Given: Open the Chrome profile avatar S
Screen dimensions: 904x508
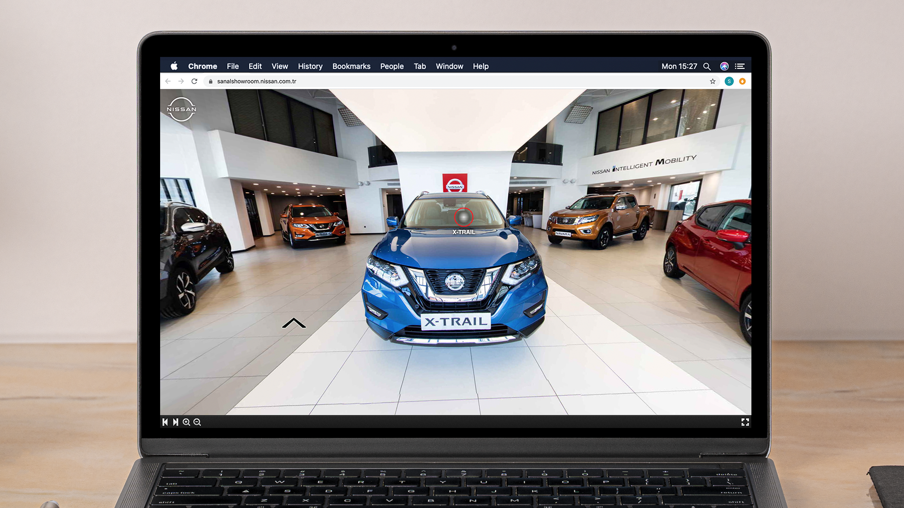Looking at the screenshot, I should coord(729,81).
